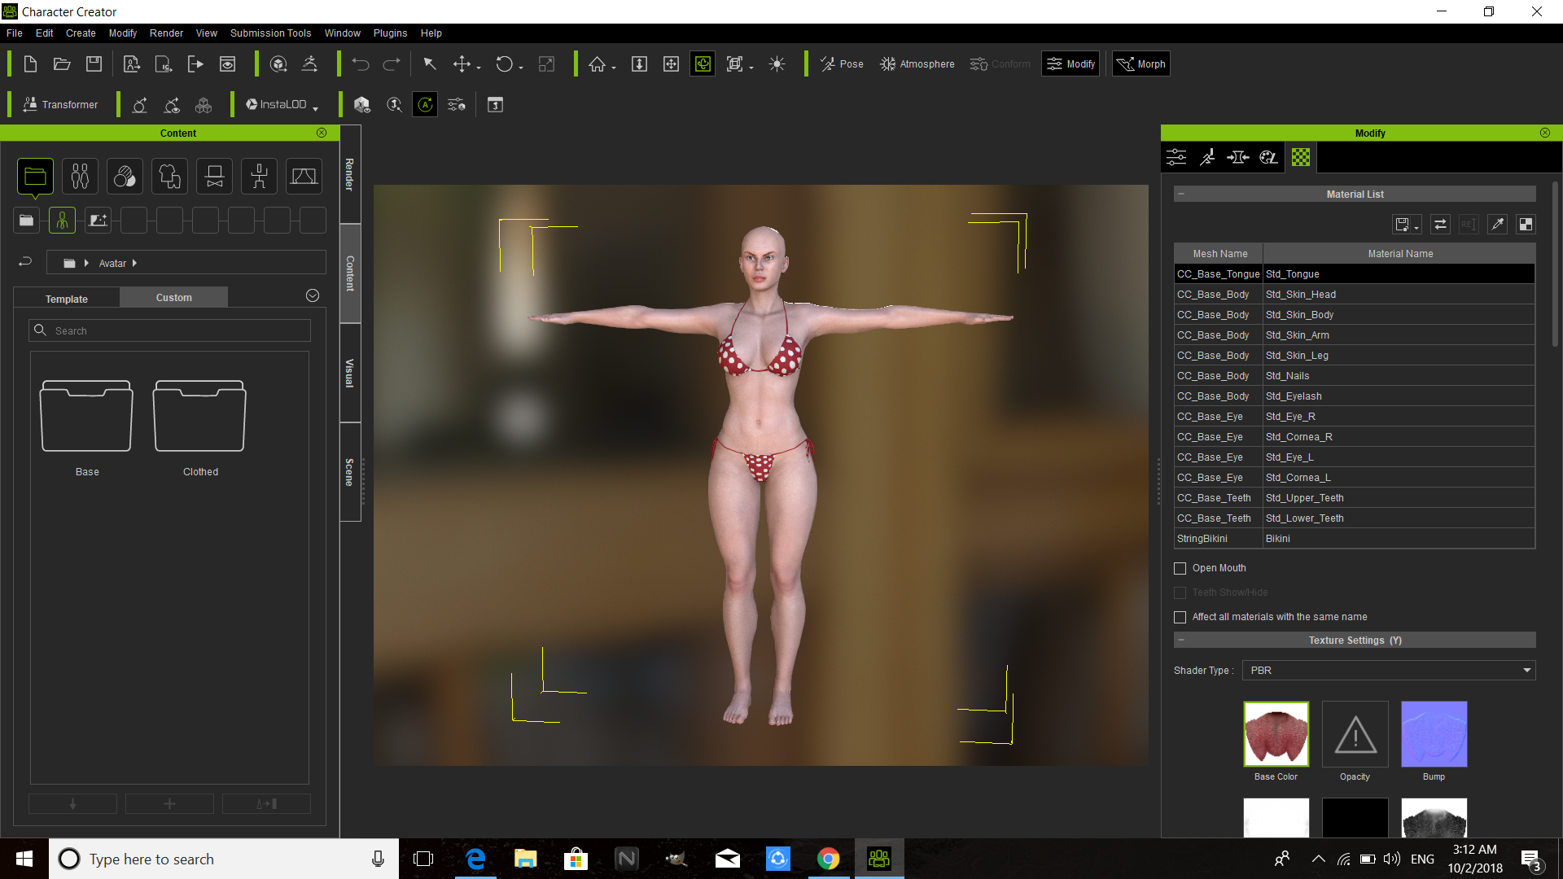Select the Project content category icon
This screenshot has width=1563, height=879.
[35, 177]
